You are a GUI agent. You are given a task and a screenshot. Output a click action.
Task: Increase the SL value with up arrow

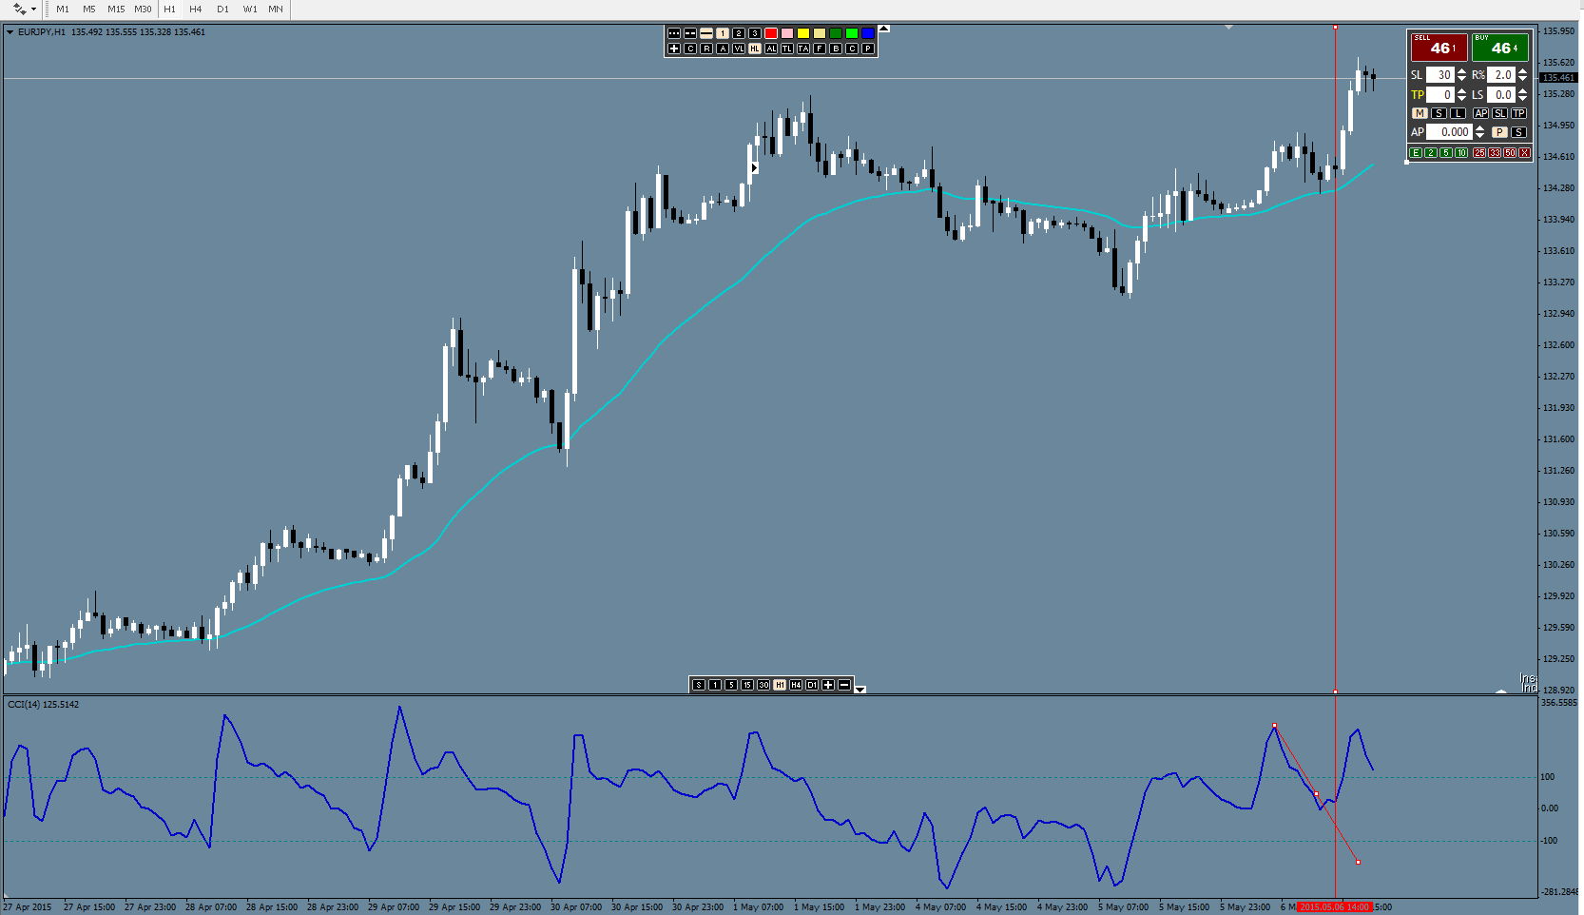click(1461, 71)
